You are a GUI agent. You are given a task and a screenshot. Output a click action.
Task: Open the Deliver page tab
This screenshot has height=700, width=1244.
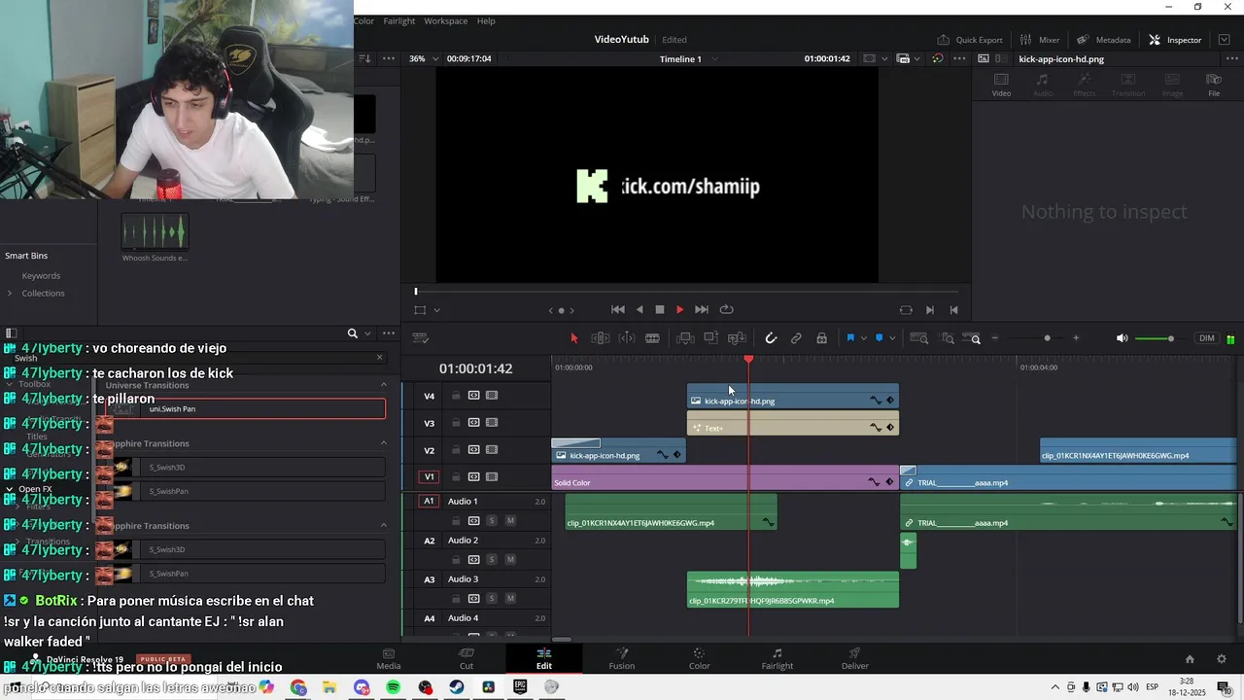coord(855,659)
